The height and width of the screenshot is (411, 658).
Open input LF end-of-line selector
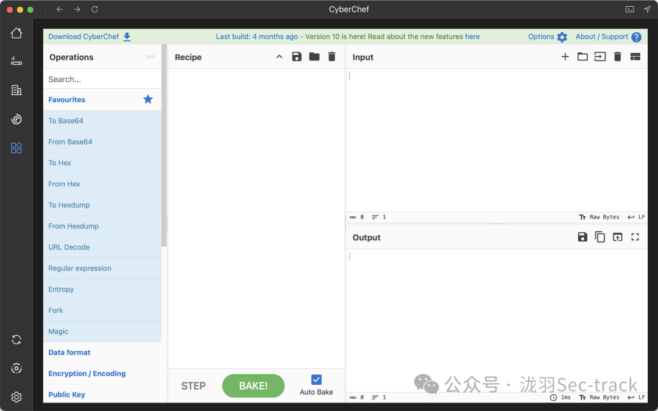tap(636, 217)
